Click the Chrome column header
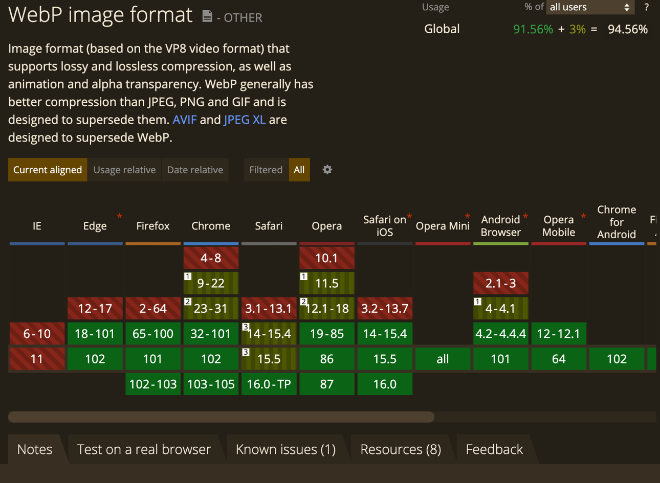 click(x=211, y=226)
